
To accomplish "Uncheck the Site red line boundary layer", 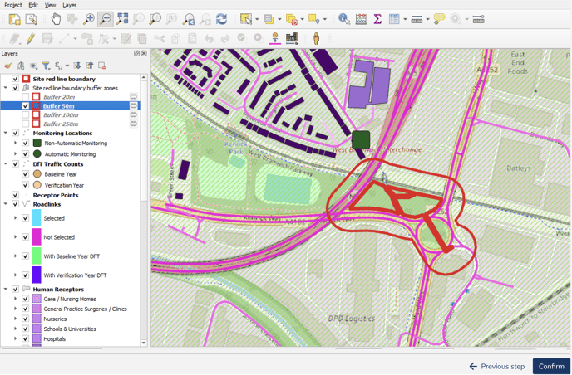I will 15,79.
